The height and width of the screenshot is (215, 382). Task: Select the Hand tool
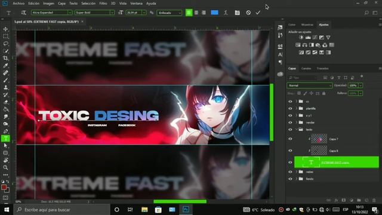coord(5,160)
